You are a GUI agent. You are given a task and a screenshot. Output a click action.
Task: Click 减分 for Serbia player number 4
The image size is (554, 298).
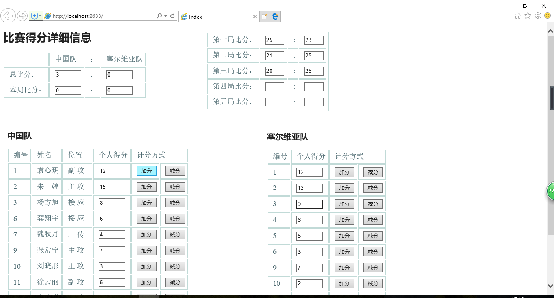point(373,220)
